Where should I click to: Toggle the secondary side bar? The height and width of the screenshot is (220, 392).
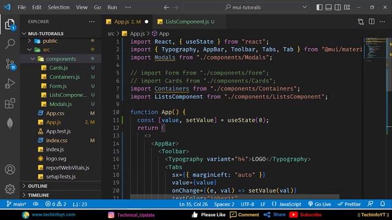click(x=337, y=7)
